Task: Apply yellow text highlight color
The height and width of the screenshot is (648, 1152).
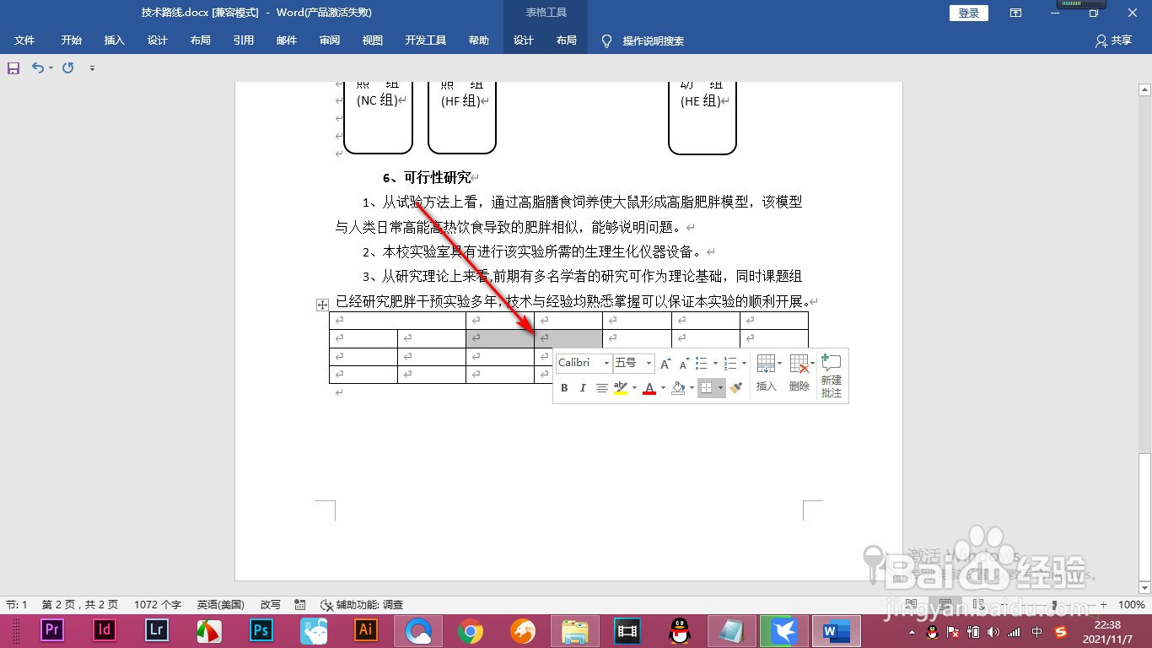Action: (622, 388)
